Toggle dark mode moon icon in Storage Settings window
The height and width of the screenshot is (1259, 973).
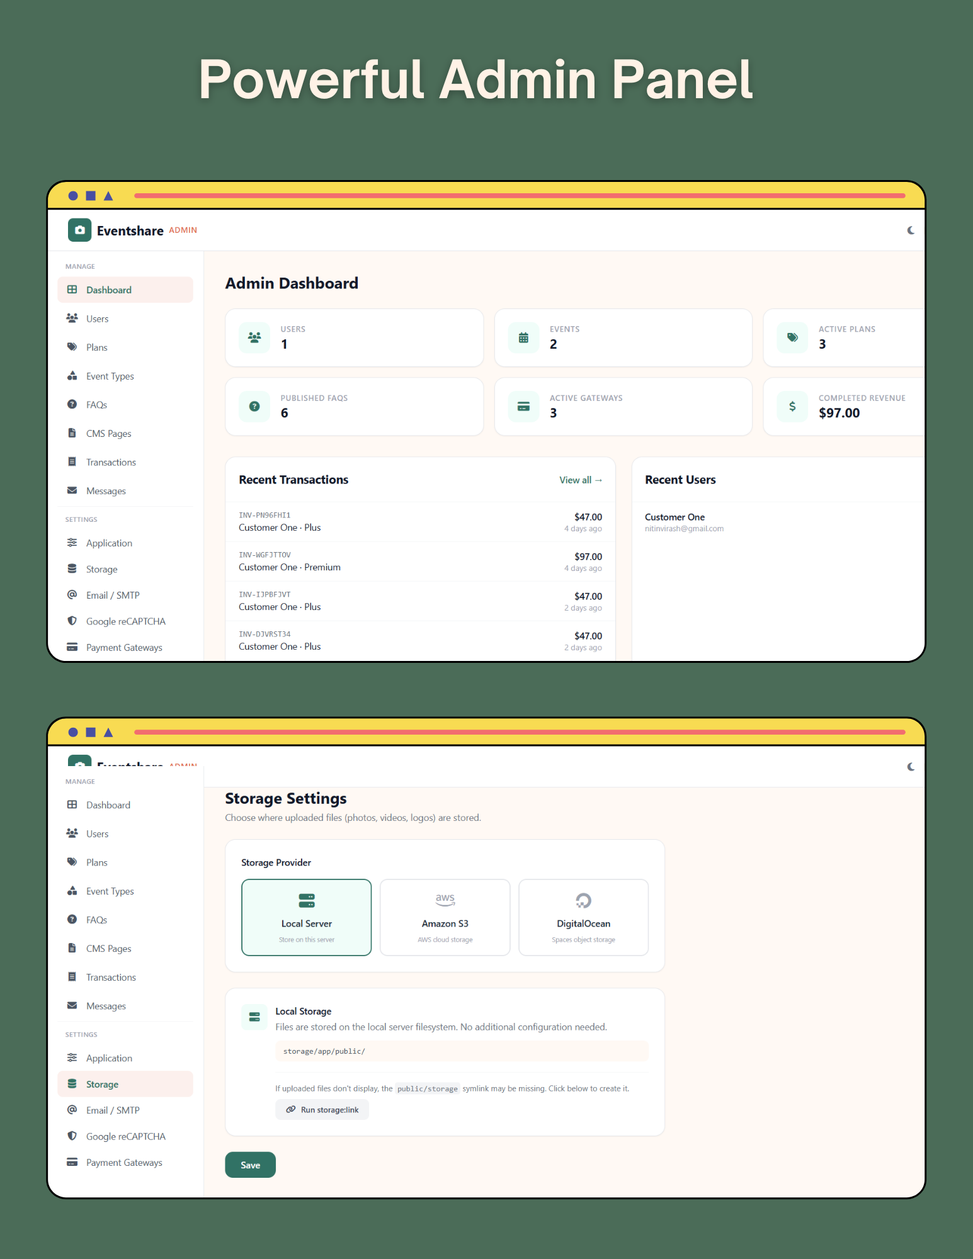point(911,767)
